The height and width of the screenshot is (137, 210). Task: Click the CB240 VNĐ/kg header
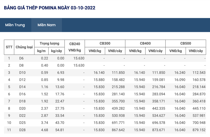point(75,47)
